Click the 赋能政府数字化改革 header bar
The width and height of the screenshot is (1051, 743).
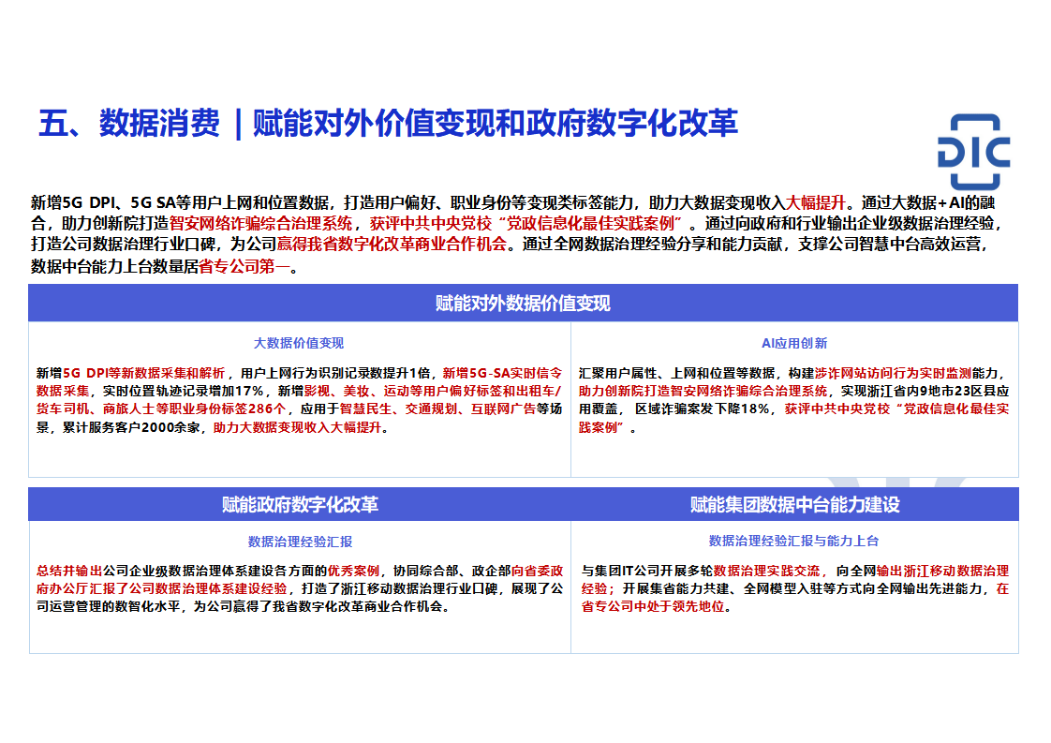pyautogui.click(x=300, y=504)
